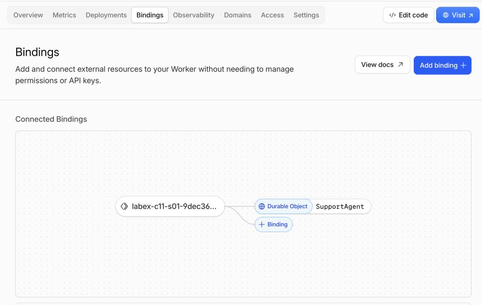
Task: Switch to the Metrics tab
Action: 64,15
